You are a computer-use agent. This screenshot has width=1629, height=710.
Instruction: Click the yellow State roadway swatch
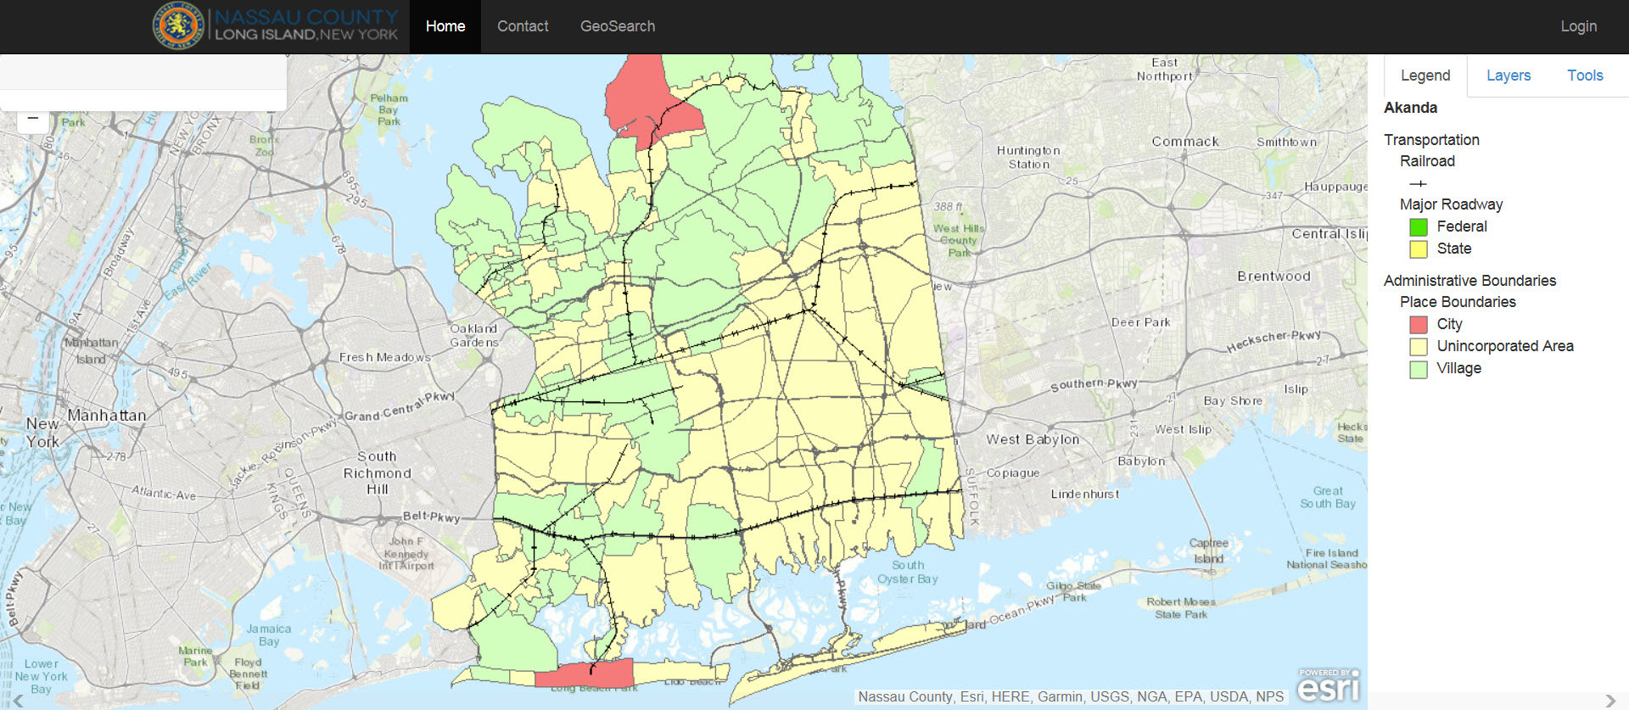pos(1418,249)
